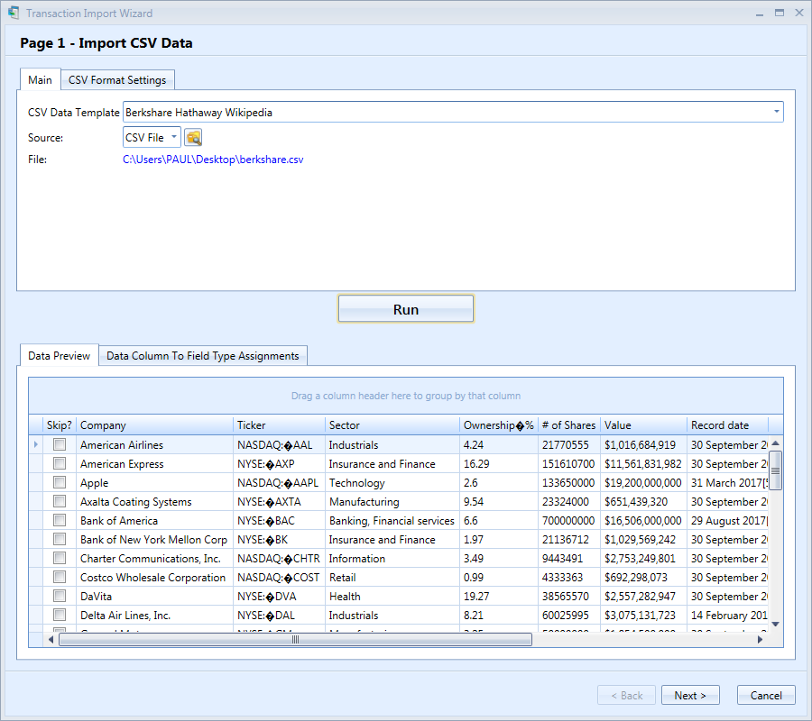This screenshot has width=812, height=721.
Task: Select the Data Preview tab
Action: coord(59,355)
